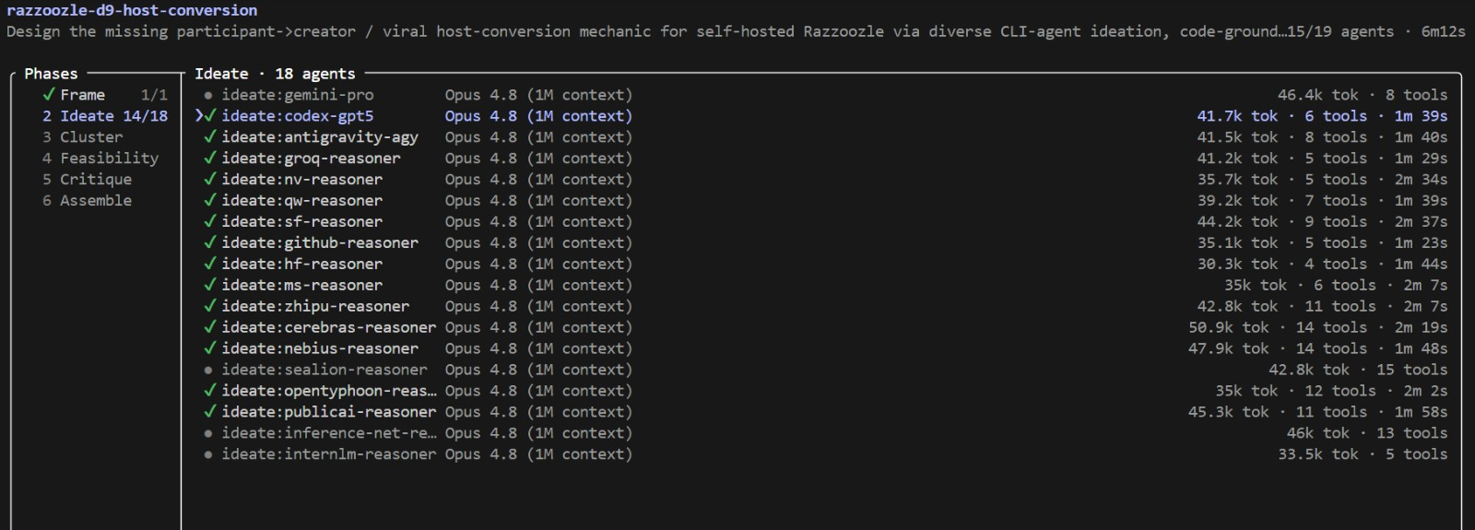Click checkmark icon next to ideate:antigravity-agy
Screen dimensions: 1475x530
[210, 137]
